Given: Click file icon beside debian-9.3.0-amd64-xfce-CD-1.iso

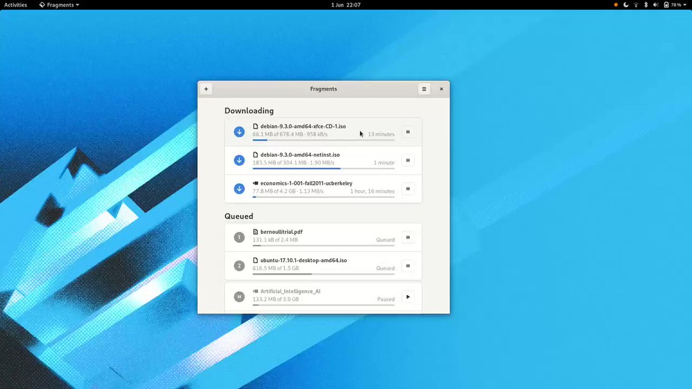Looking at the screenshot, I should 255,126.
